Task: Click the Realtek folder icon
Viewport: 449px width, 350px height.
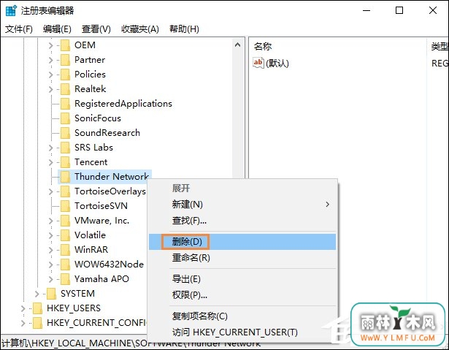Action: 65,89
